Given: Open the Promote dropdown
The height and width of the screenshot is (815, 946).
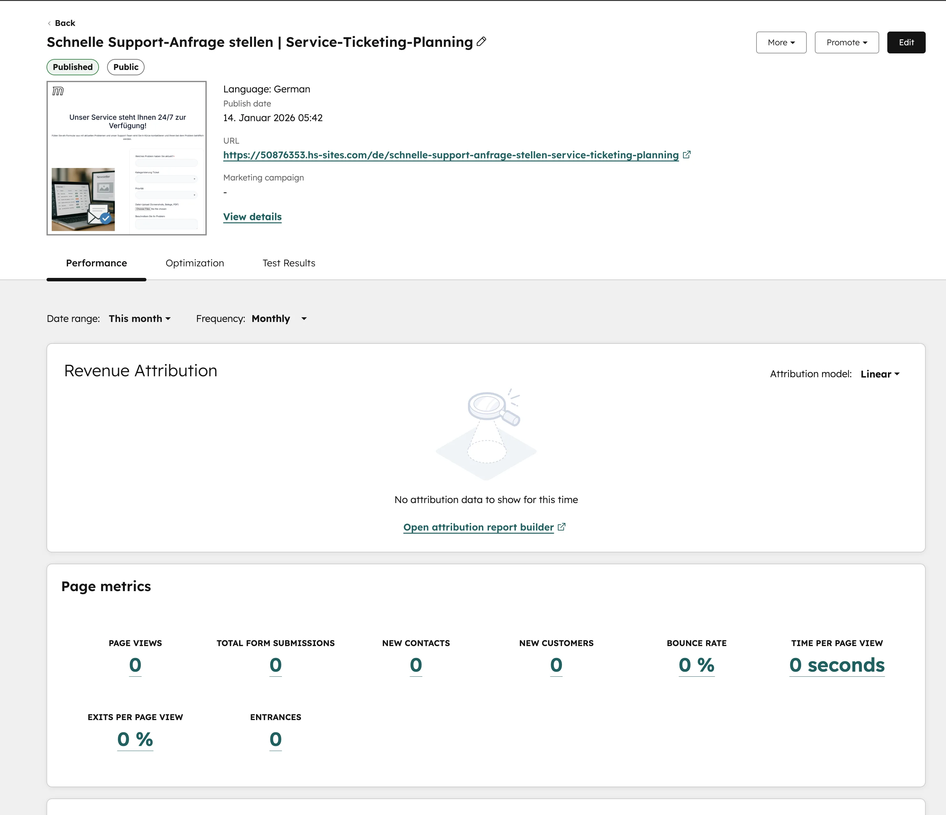Looking at the screenshot, I should 846,42.
